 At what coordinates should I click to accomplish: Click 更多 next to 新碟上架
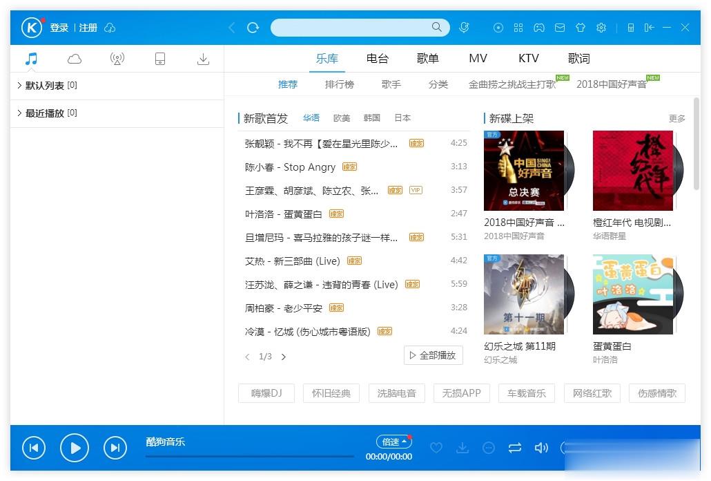click(677, 118)
